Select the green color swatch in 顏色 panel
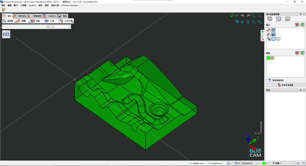This screenshot has width=306, height=166. tap(269, 58)
